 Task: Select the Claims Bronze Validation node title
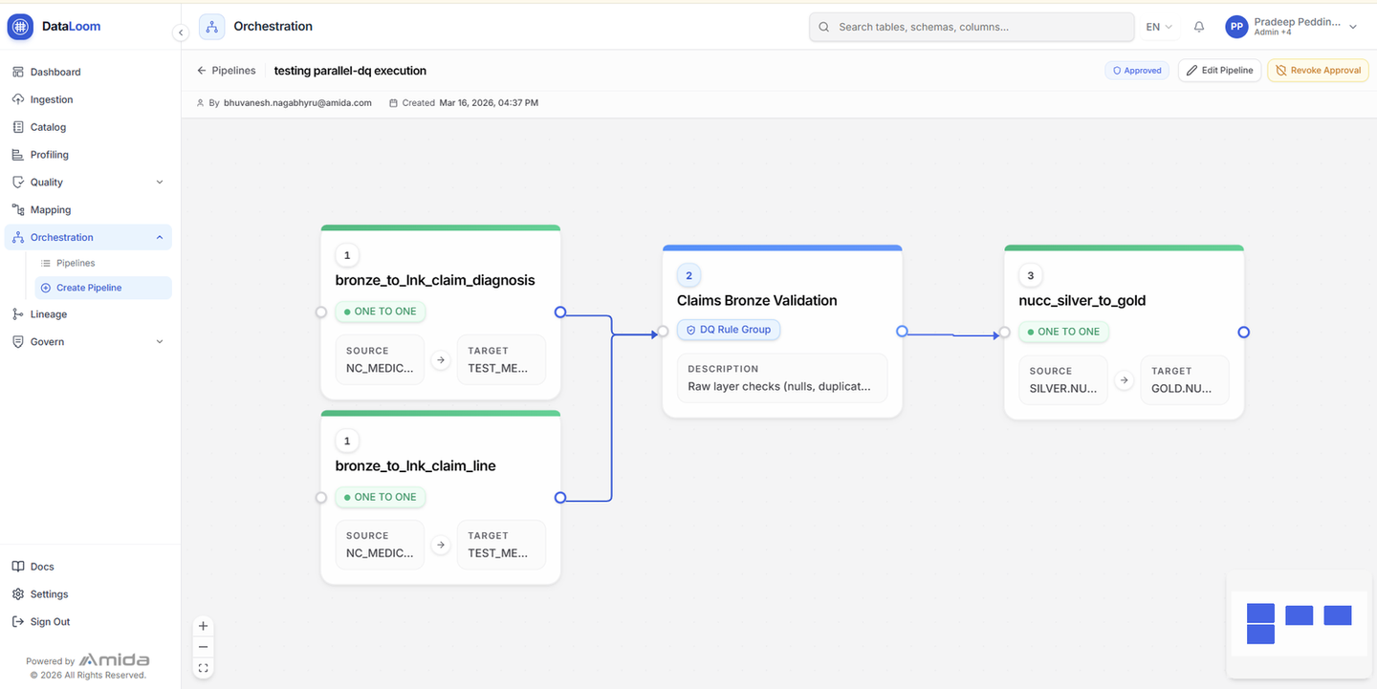point(757,300)
